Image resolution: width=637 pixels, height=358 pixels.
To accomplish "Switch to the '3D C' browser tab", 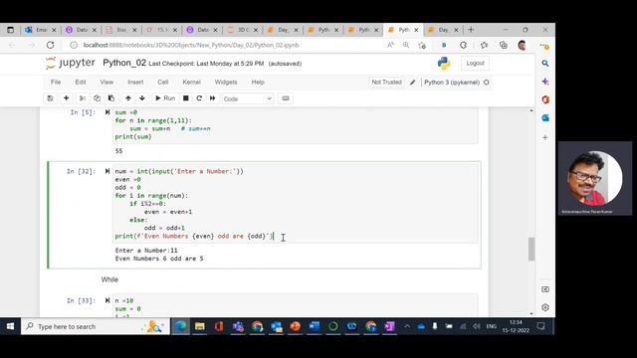I will point(242,30).
